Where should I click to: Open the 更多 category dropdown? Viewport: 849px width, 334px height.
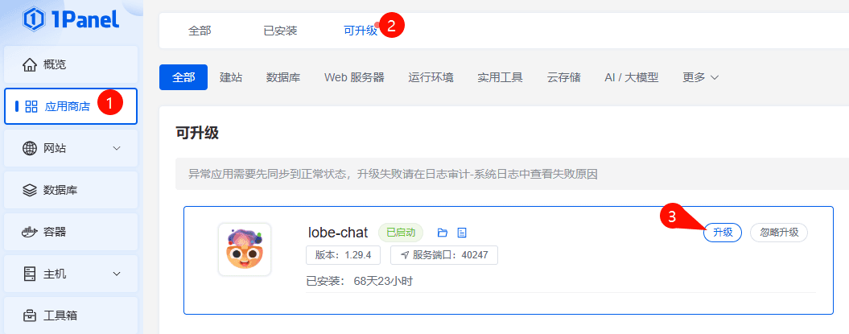pos(700,77)
